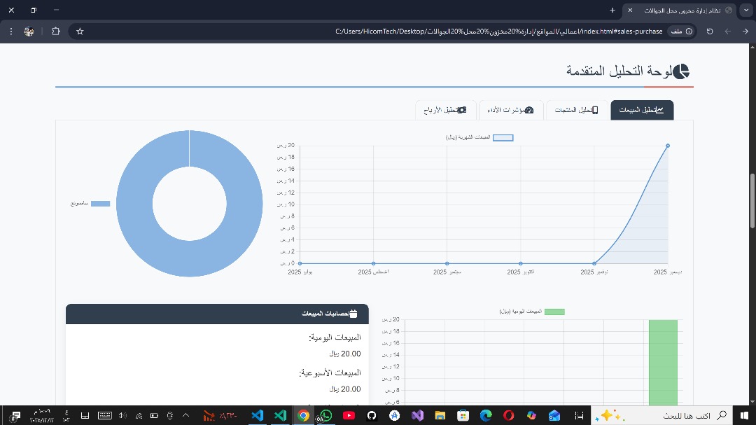Toggle the blue brand legend swatch of donut chart
Image resolution: width=756 pixels, height=425 pixels.
coord(100,204)
